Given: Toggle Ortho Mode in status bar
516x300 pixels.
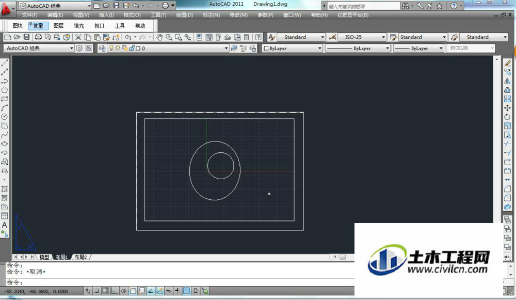Looking at the screenshot, I should (115, 291).
